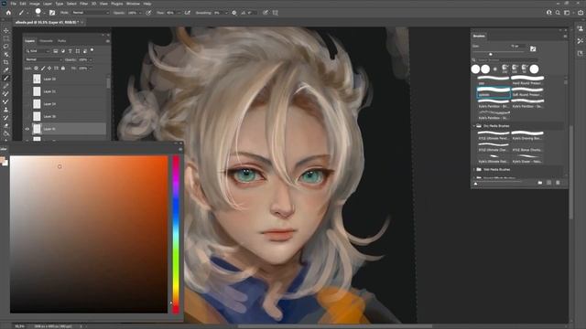Toggle brush settings icon in Brushes panel
Viewport: 586px width, 329px height.
point(533,48)
